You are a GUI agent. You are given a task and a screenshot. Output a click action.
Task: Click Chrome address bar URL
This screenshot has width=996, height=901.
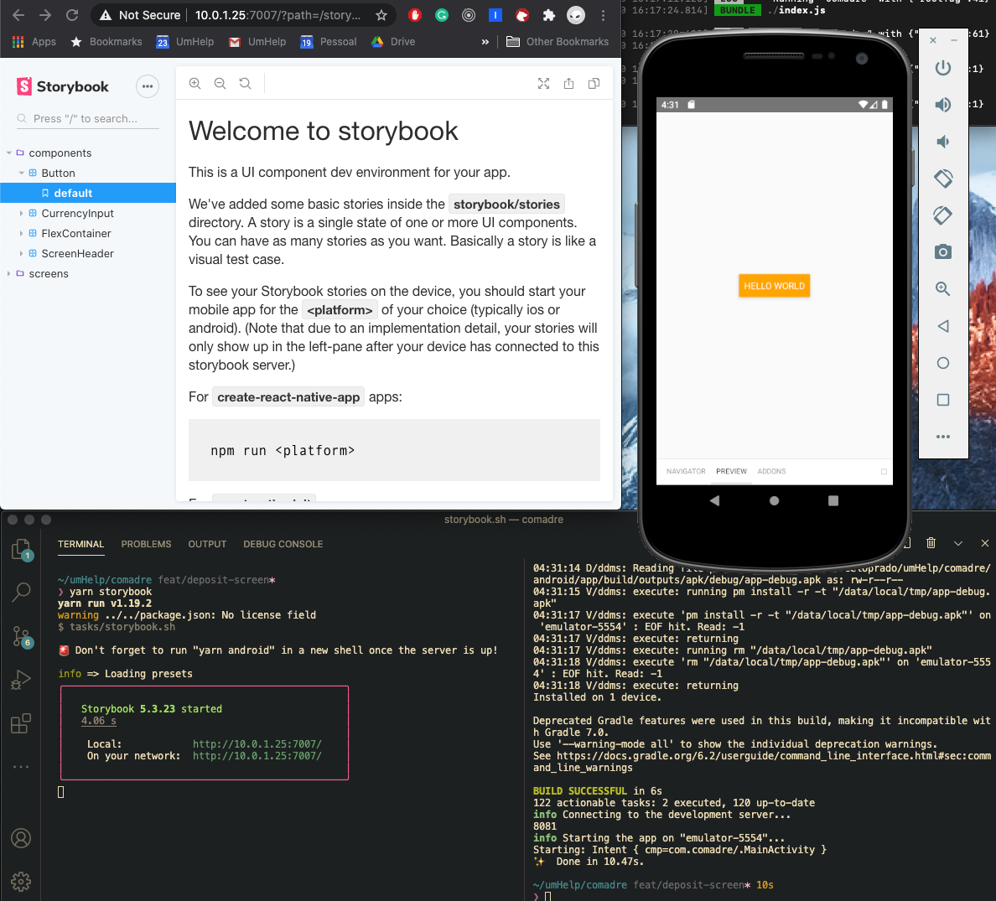[278, 15]
